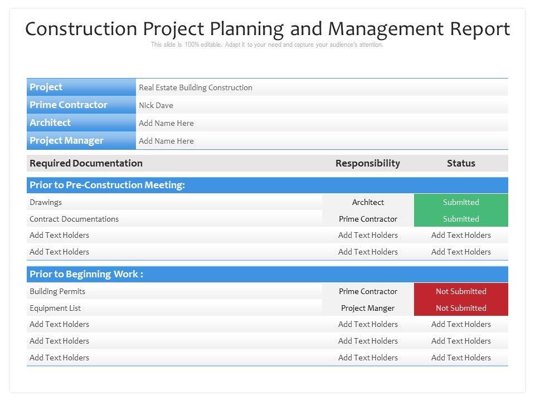The image size is (535, 401).
Task: Click the Nick Dave name field
Action: coord(156,105)
